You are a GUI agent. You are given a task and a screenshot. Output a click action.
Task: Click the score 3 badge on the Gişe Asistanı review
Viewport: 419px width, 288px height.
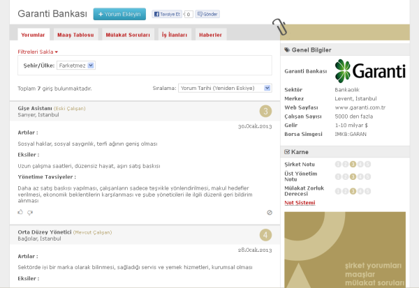pos(265,111)
